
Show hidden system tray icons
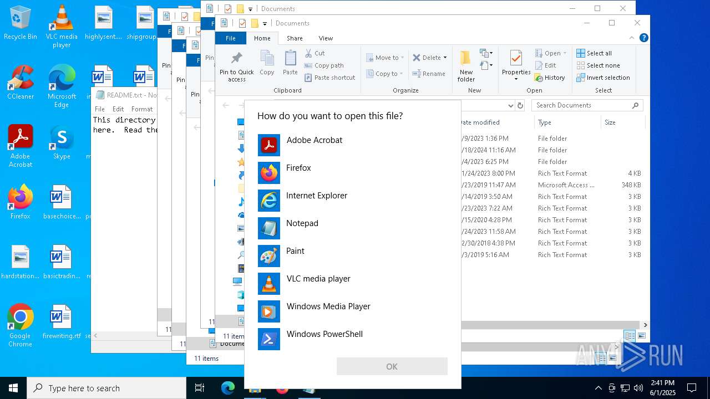pos(598,388)
